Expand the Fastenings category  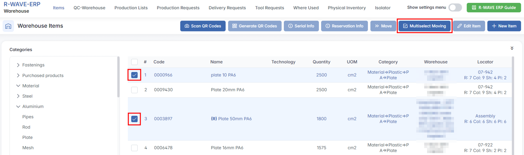18,65
